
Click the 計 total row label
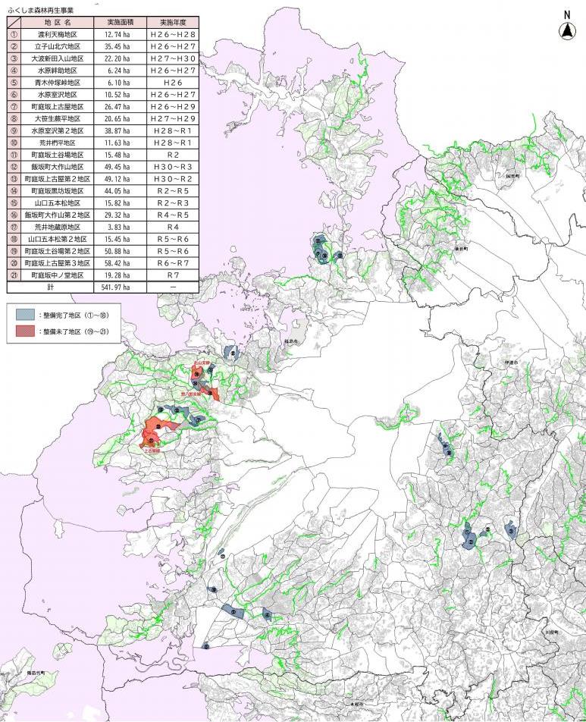[x=50, y=287]
